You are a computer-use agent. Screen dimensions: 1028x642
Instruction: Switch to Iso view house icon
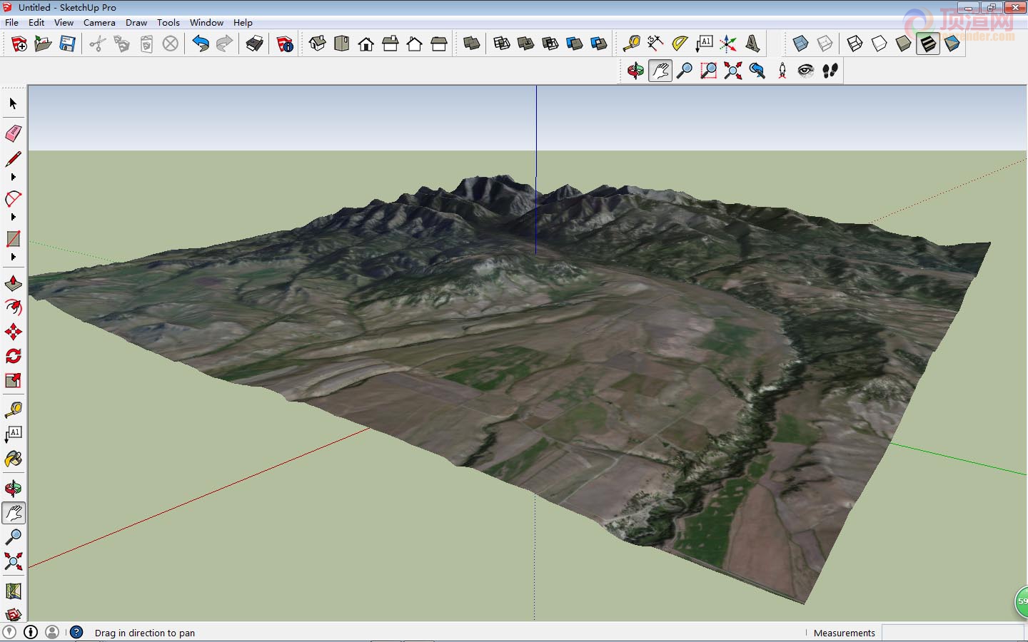click(x=317, y=44)
